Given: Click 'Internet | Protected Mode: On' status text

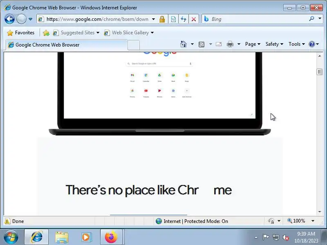Looking at the screenshot, I should pos(196,221).
